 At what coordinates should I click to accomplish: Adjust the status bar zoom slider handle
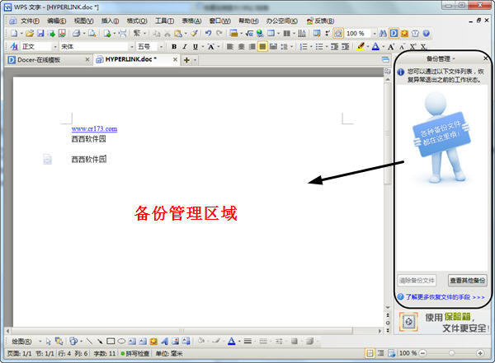(451, 353)
